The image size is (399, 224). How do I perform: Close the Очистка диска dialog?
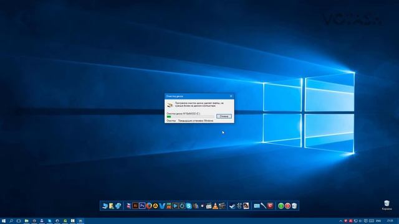[231, 96]
